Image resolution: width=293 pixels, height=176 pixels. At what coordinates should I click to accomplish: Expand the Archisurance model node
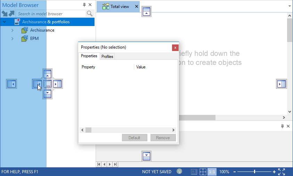(x=13, y=30)
